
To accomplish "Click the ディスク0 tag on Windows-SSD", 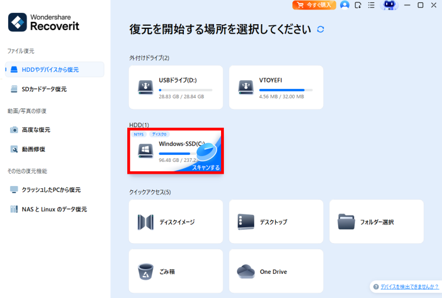I will coord(159,134).
